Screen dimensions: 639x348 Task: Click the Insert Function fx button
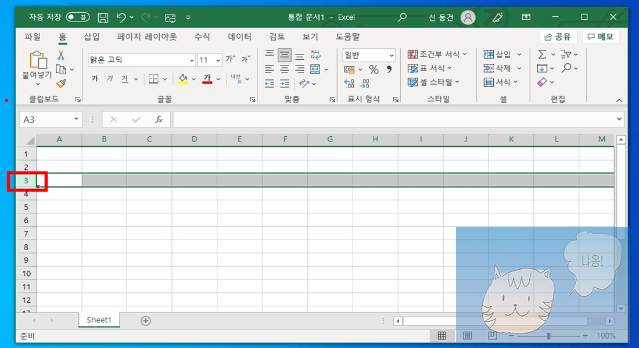pos(159,119)
